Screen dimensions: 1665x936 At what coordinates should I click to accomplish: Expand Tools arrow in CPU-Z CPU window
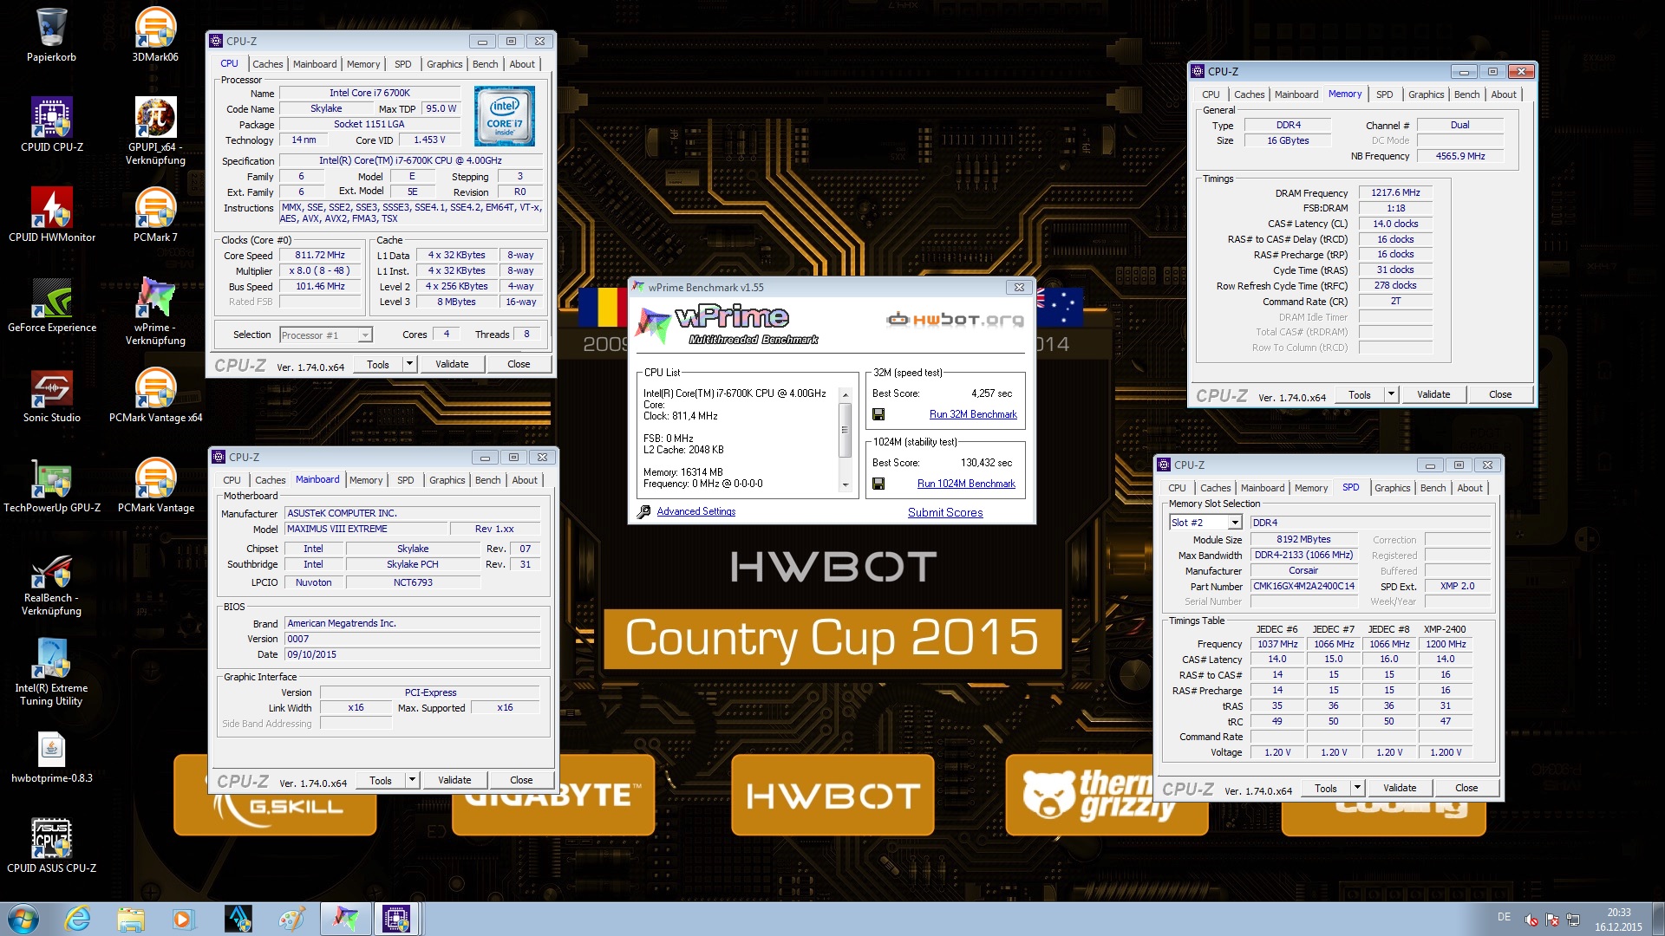(409, 364)
